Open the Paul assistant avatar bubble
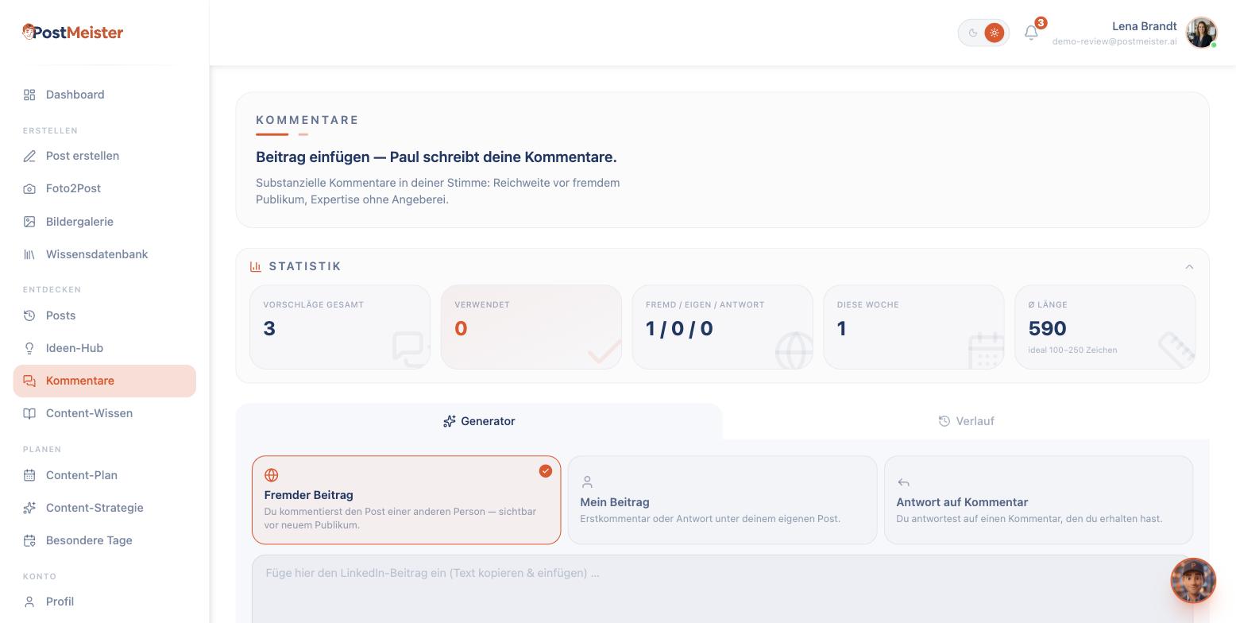1236x623 pixels. click(x=1193, y=581)
